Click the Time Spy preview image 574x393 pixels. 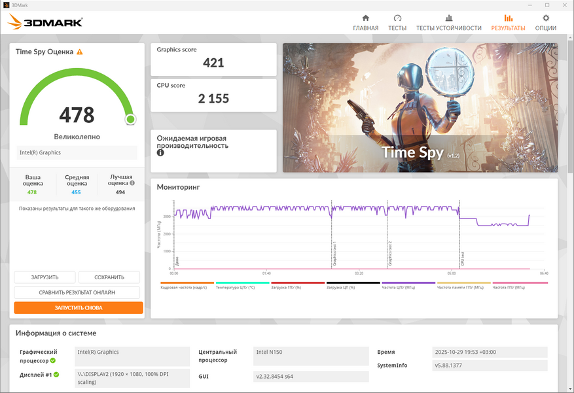coord(420,108)
